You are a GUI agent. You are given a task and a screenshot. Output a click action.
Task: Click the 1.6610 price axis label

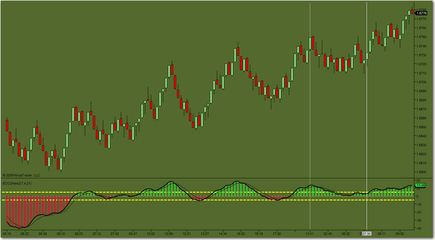(x=421, y=163)
